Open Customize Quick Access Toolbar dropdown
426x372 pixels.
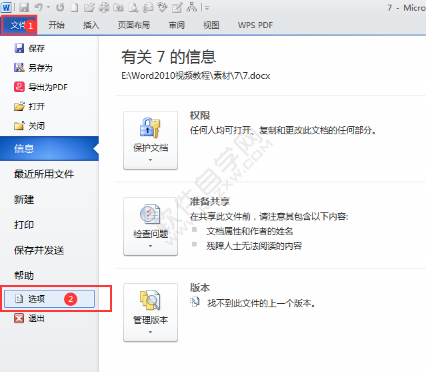[x=207, y=8]
